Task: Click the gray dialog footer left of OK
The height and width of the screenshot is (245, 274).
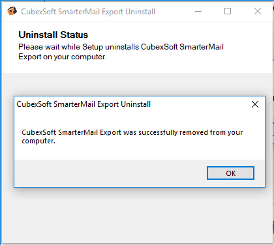Action: [x=110, y=173]
